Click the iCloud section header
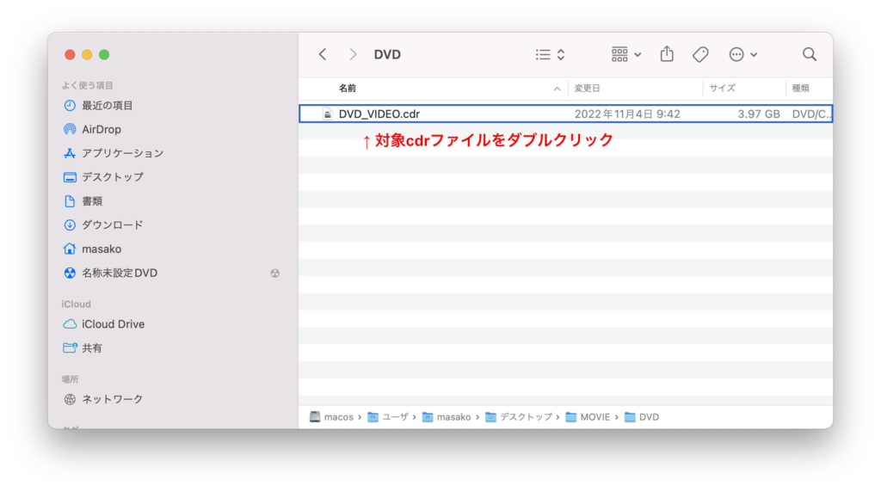Image resolution: width=881 pixels, height=492 pixels. pos(76,304)
